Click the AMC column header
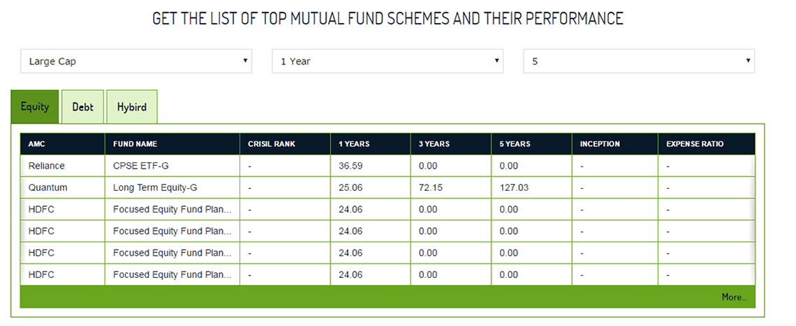Image resolution: width=796 pixels, height=326 pixels. click(x=36, y=144)
